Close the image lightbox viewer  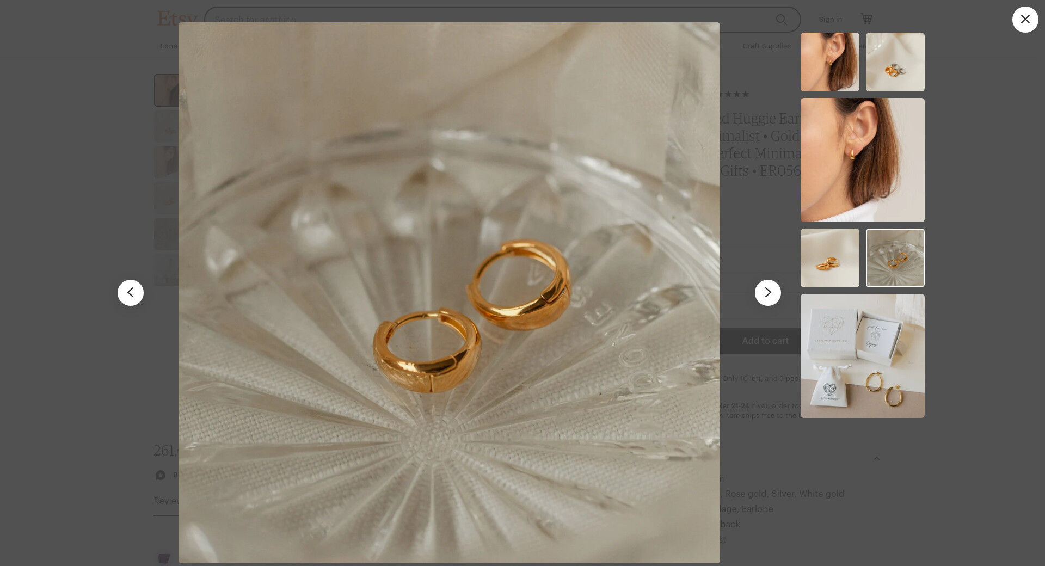pos(1025,20)
